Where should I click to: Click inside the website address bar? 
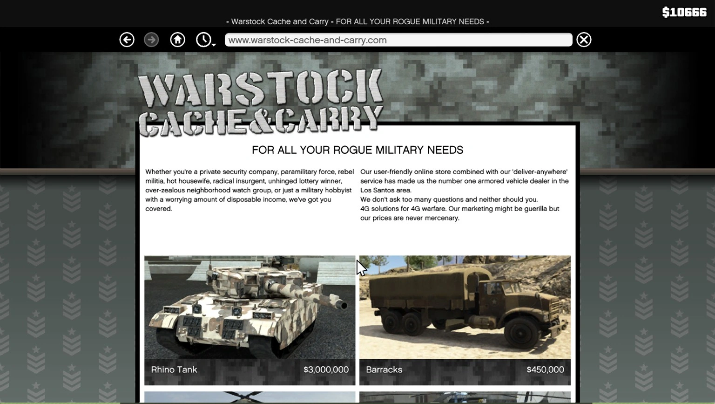398,40
